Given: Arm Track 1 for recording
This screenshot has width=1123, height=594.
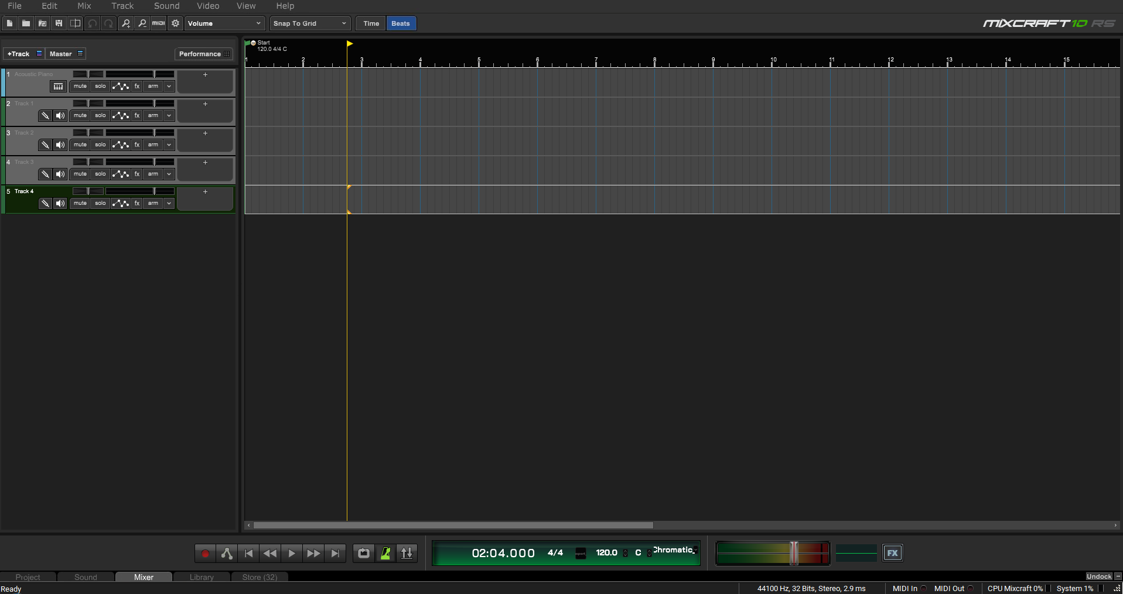Looking at the screenshot, I should (153, 115).
